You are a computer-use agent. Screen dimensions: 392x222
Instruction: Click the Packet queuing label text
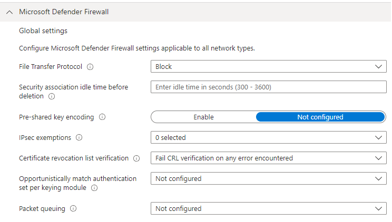coord(42,208)
